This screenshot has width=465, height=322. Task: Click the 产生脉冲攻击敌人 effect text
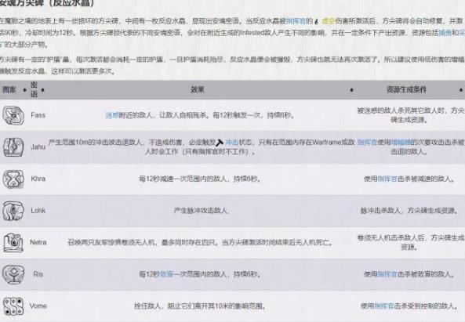[201, 211]
